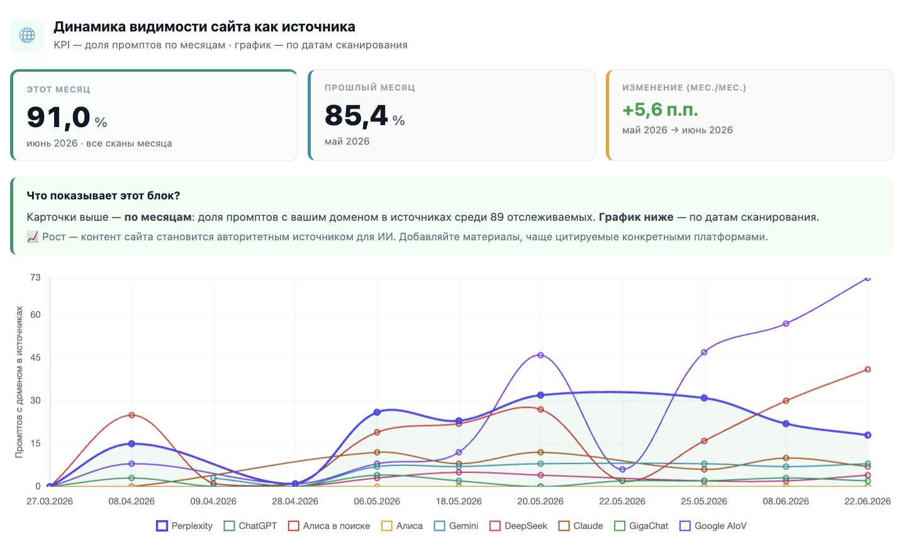The width and height of the screenshot is (906, 546).
Task: Click the "Динамика видимости сайта как источника" heading
Action: [x=204, y=26]
